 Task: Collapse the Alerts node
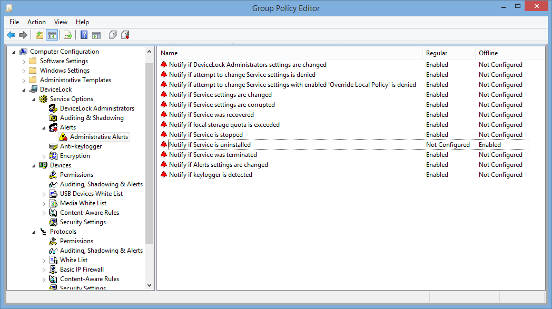[44, 128]
